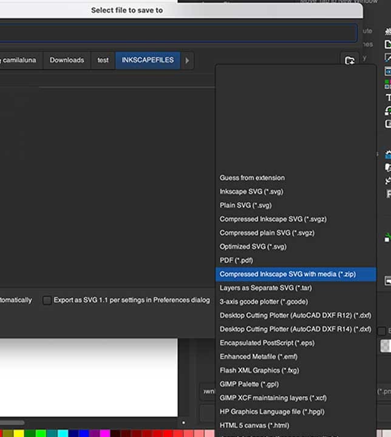Select GIMP Palette (*.gpl)
391x437 pixels.
click(x=296, y=384)
